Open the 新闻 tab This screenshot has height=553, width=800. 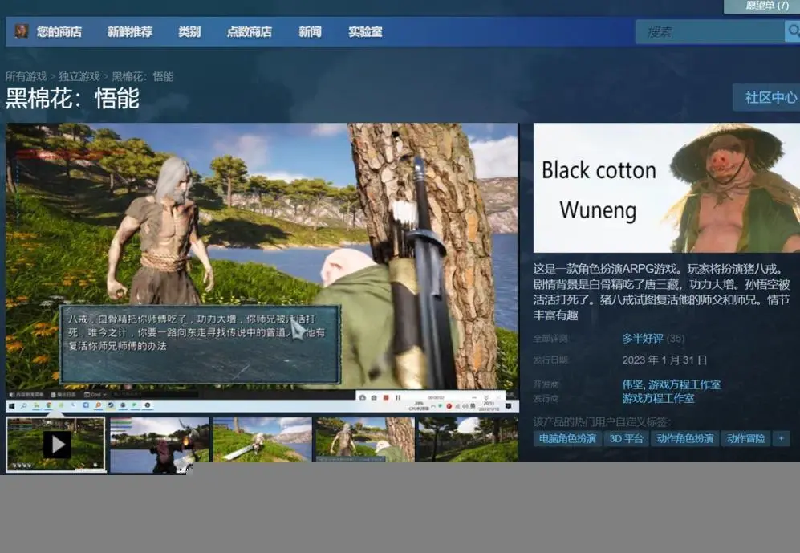click(310, 31)
